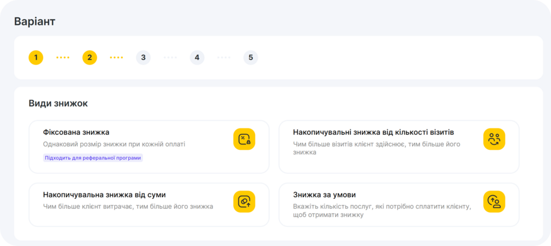Click the "Варіант" page heading

click(35, 21)
